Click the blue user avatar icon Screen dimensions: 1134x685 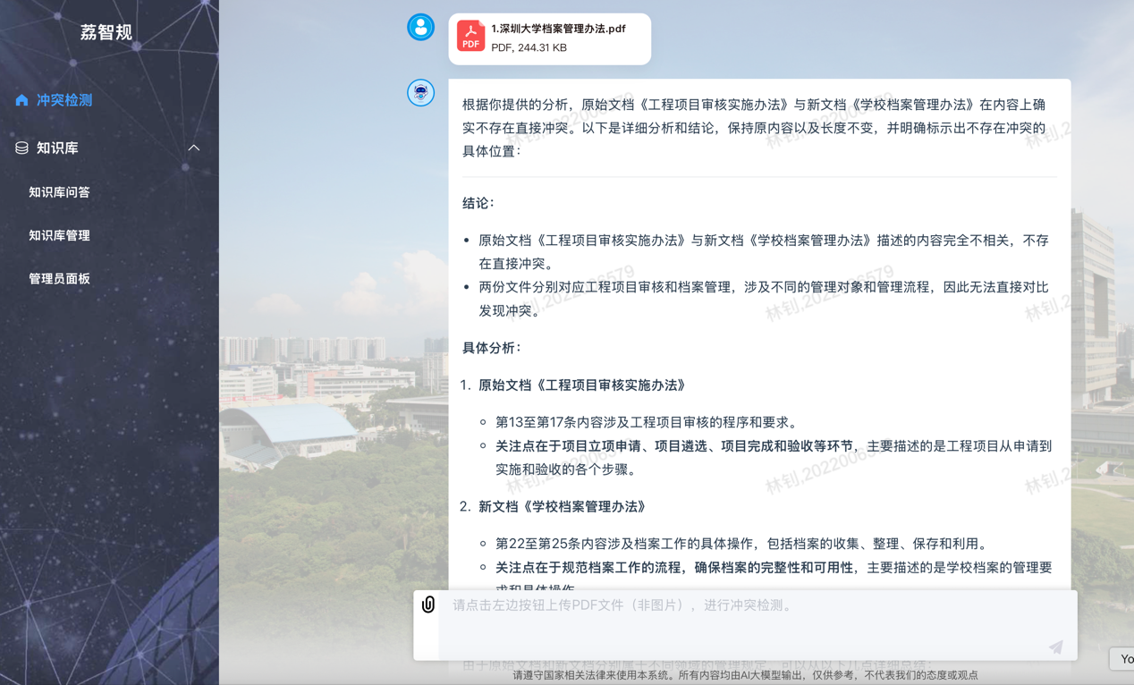(420, 27)
